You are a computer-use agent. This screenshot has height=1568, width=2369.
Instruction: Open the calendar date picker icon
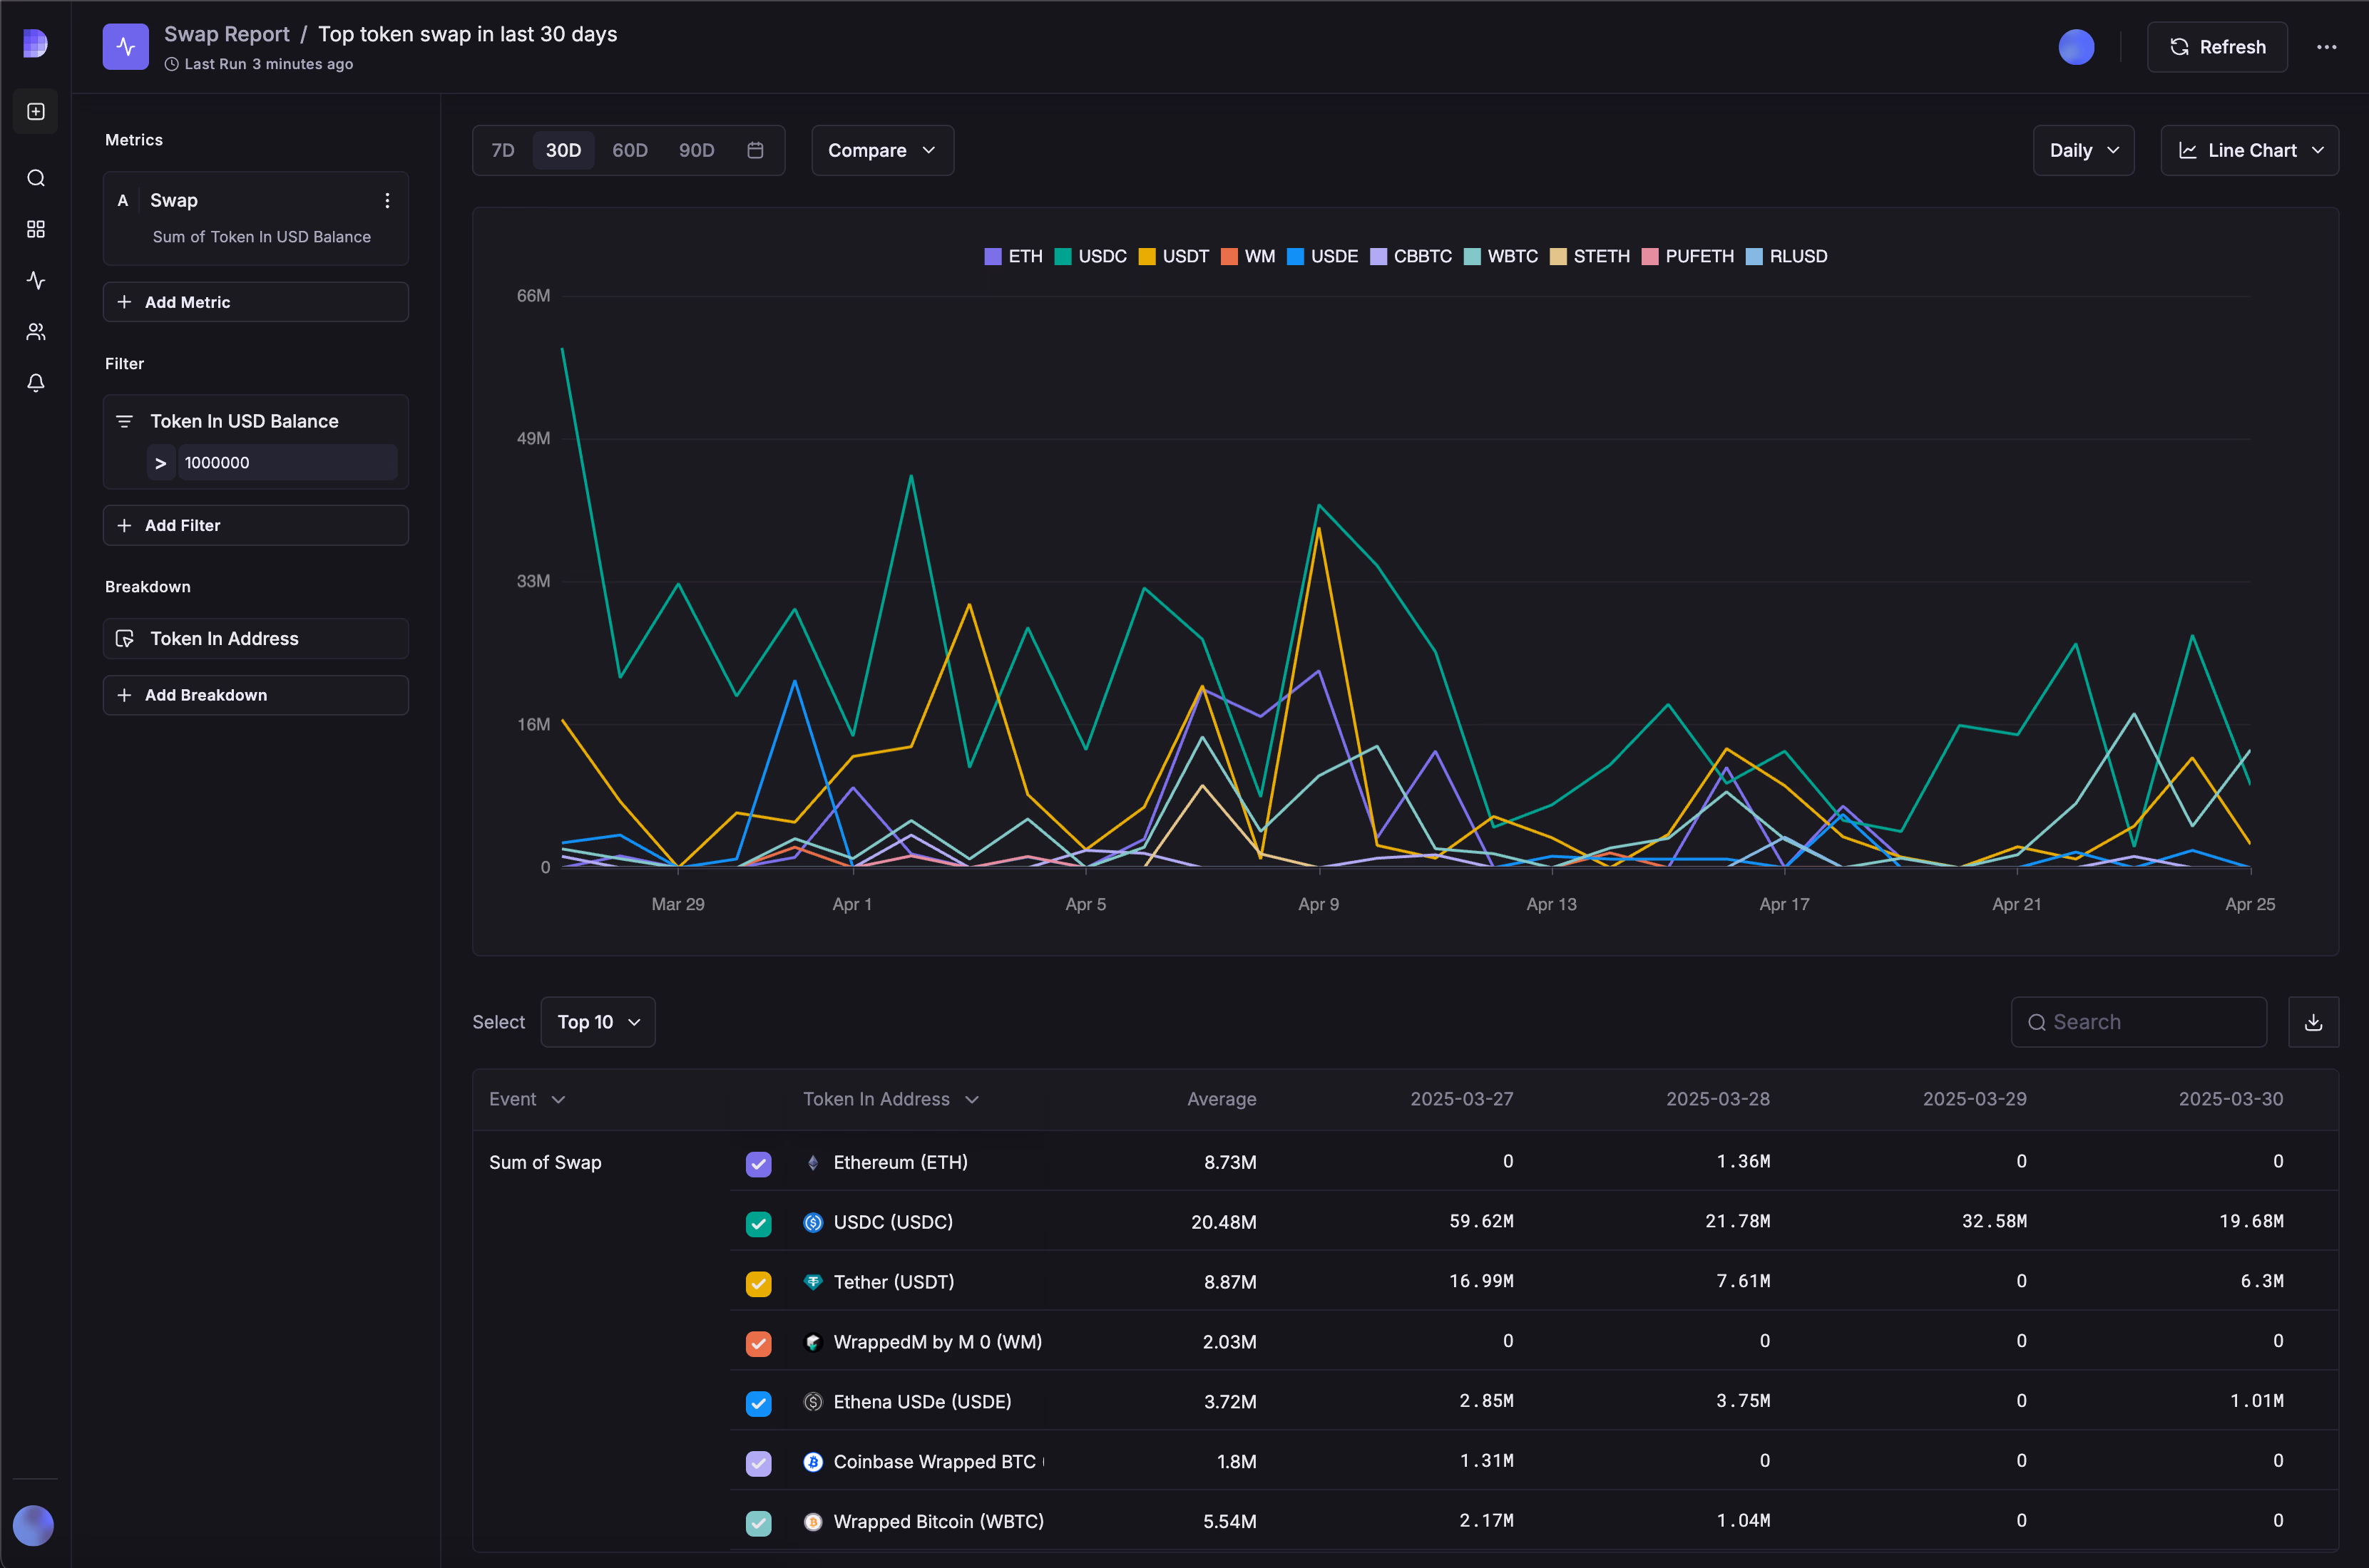click(755, 150)
